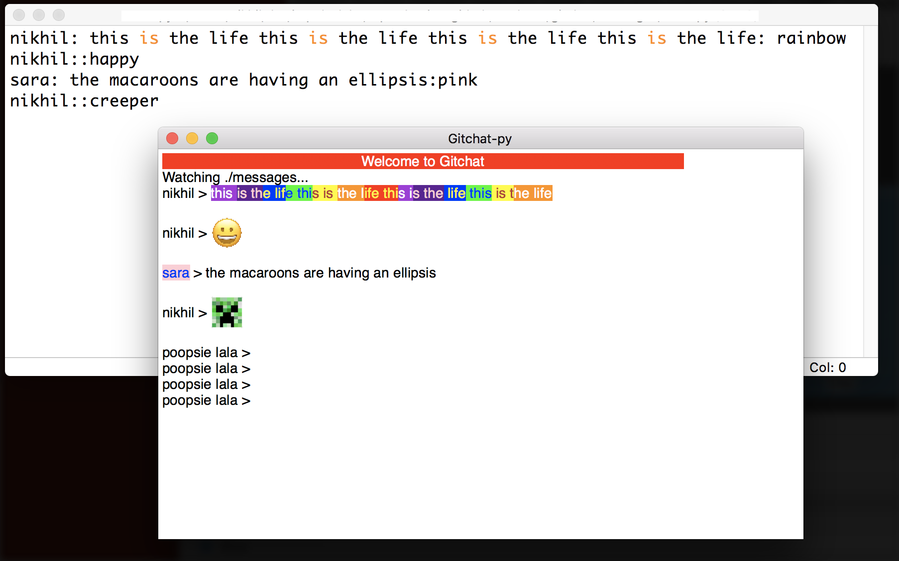Place cursor on nikhil::happy editor line
899x561 pixels.
pos(75,59)
